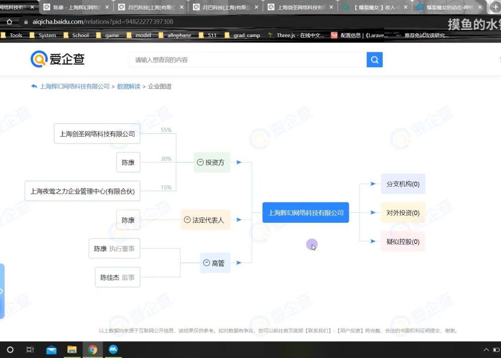Close the 爆裂魔女 收入 tab
Image resolution: width=501 pixels, height=358 pixels.
405,7
